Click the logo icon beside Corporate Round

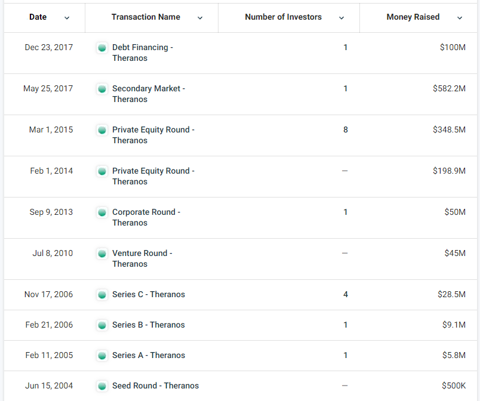coord(102,212)
